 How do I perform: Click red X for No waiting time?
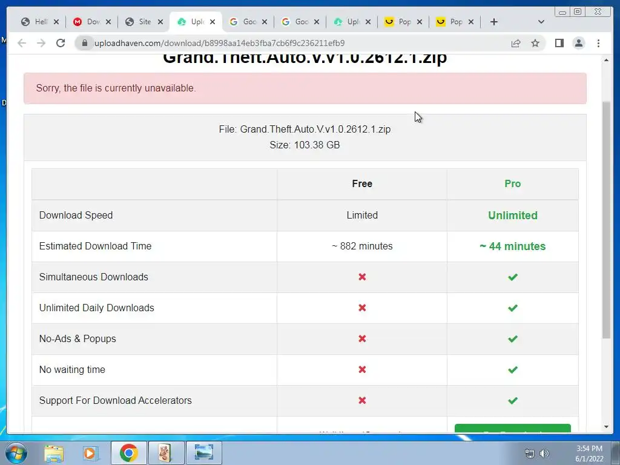[362, 370]
